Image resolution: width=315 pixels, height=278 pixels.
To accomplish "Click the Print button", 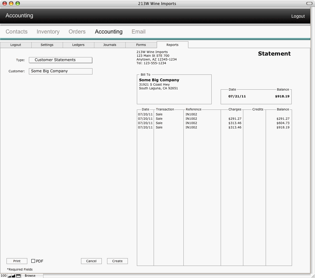I will pos(17,261).
